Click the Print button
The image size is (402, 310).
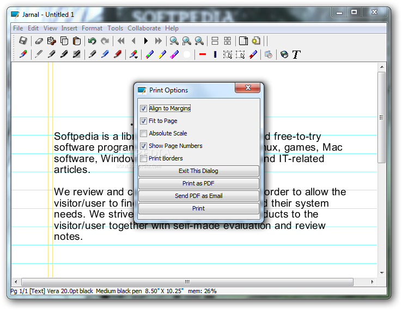[x=199, y=208]
